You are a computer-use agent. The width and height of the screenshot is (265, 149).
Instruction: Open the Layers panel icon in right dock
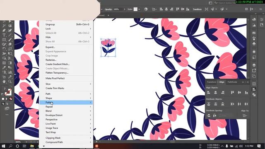coord(254,65)
